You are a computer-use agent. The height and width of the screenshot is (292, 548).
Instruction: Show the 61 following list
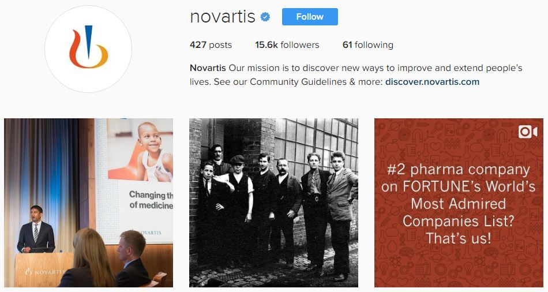tap(367, 45)
